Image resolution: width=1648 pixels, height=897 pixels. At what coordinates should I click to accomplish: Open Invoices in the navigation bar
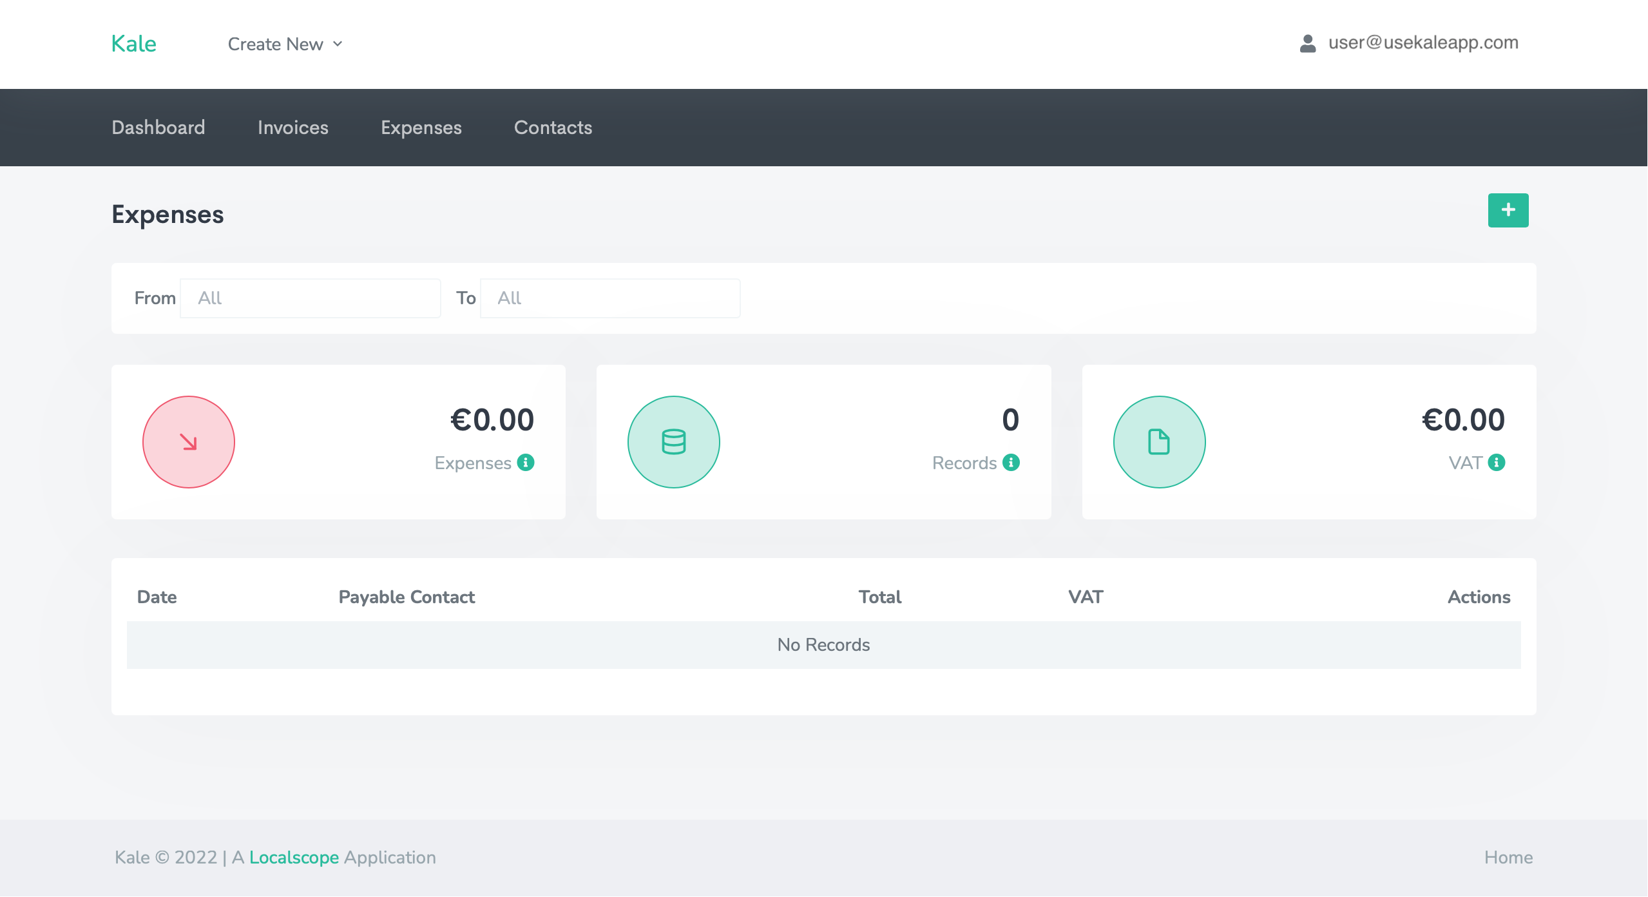coord(292,128)
